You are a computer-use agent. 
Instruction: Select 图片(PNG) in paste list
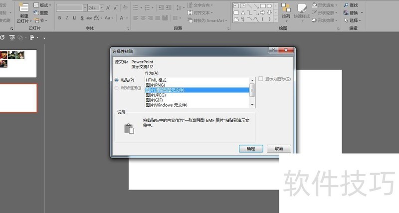pos(197,85)
